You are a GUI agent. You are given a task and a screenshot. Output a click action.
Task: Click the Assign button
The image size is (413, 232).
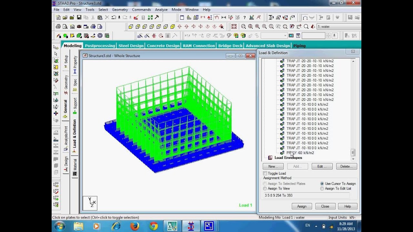pos(302,206)
